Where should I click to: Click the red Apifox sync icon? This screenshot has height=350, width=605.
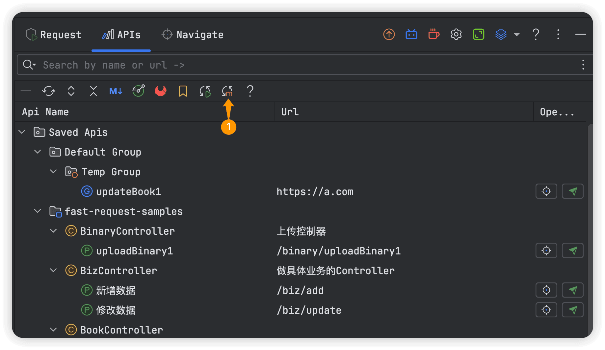pyautogui.click(x=161, y=91)
